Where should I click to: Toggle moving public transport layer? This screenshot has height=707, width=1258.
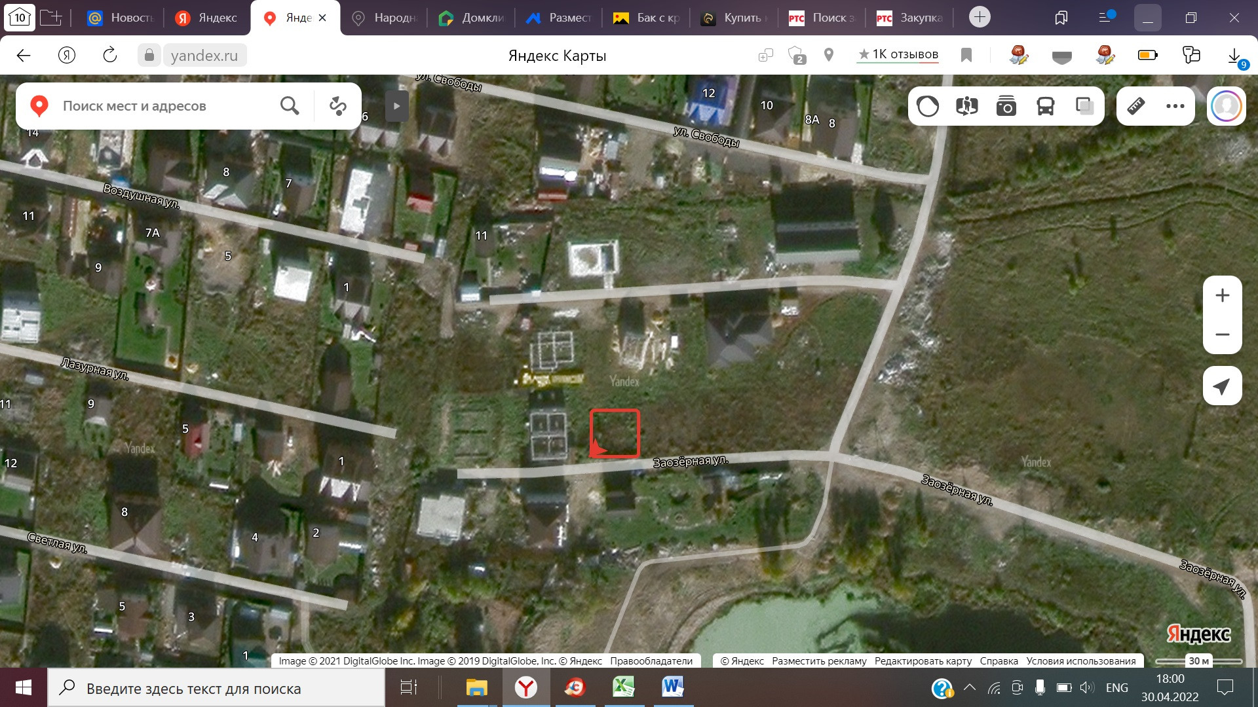point(1046,106)
